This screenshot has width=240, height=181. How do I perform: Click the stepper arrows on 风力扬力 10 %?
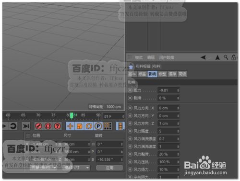tap(178, 170)
